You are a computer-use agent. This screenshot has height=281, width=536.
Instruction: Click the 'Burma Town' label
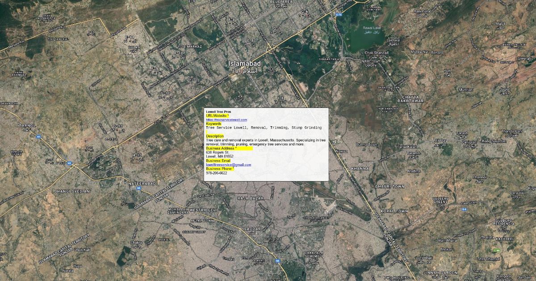[x=367, y=145]
